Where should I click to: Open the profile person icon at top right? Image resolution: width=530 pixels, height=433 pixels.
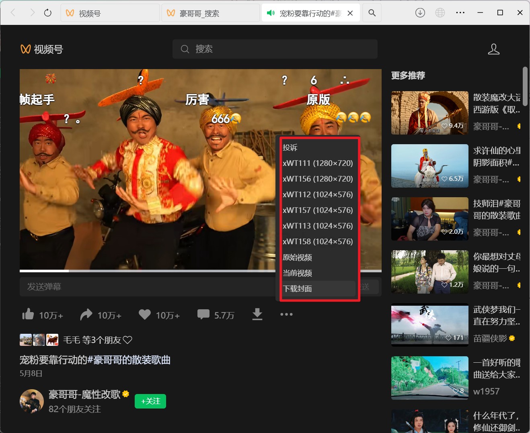pos(494,49)
